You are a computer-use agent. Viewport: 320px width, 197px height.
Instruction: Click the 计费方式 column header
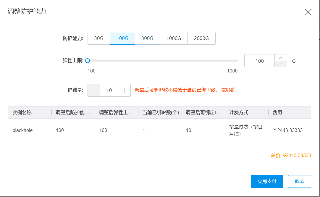point(238,113)
